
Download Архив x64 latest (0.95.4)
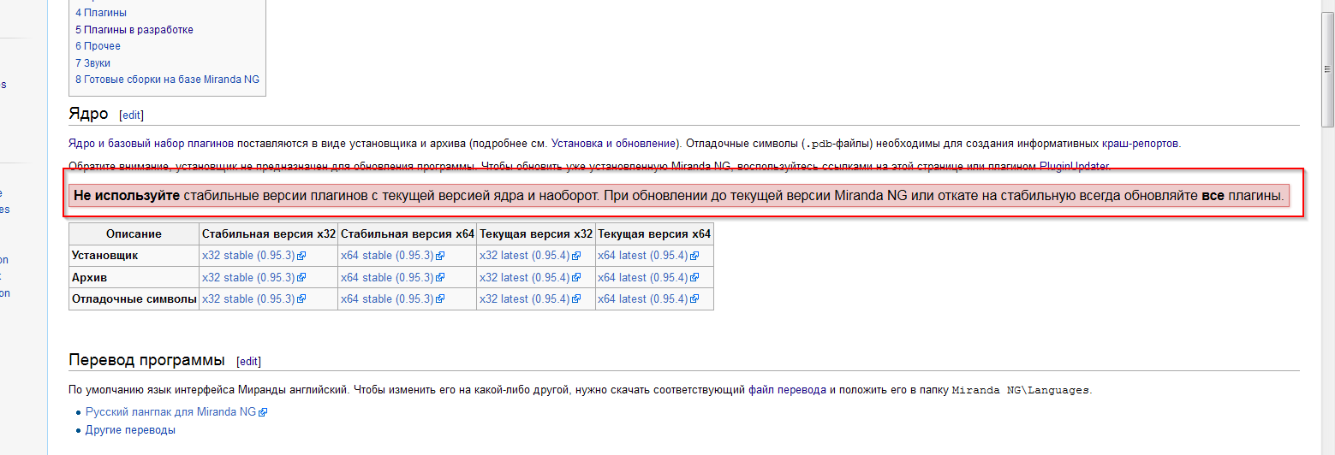[648, 277]
